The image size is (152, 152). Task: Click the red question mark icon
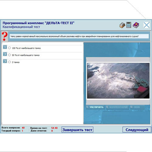point(5,36)
